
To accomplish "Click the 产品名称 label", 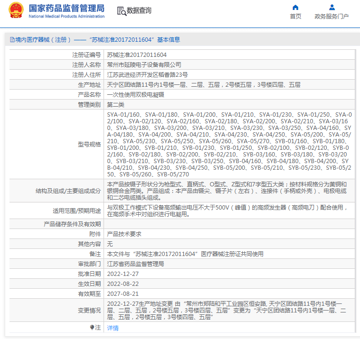I will point(89,95).
